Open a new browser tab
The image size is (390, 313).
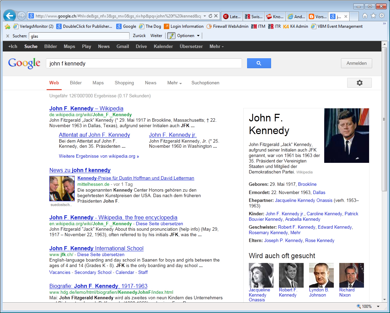click(354, 17)
